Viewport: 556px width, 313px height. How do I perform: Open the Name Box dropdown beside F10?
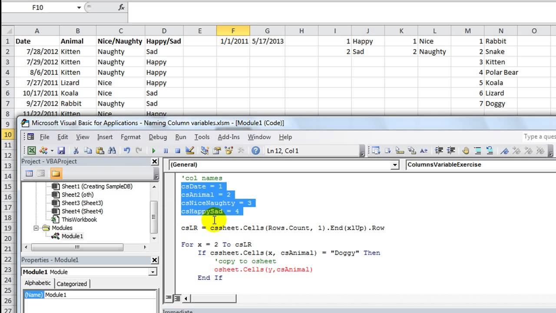(79, 7)
